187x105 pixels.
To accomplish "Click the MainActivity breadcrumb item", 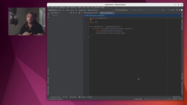I will point(93,10).
